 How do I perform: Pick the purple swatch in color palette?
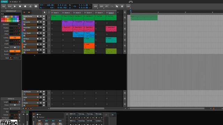(18, 17)
